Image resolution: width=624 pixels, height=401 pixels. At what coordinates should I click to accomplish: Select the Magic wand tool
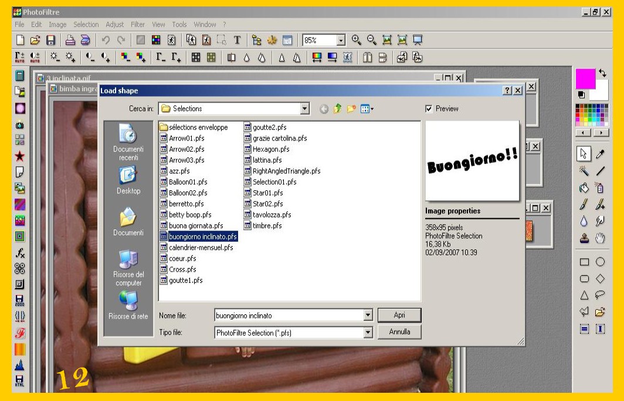click(x=584, y=171)
